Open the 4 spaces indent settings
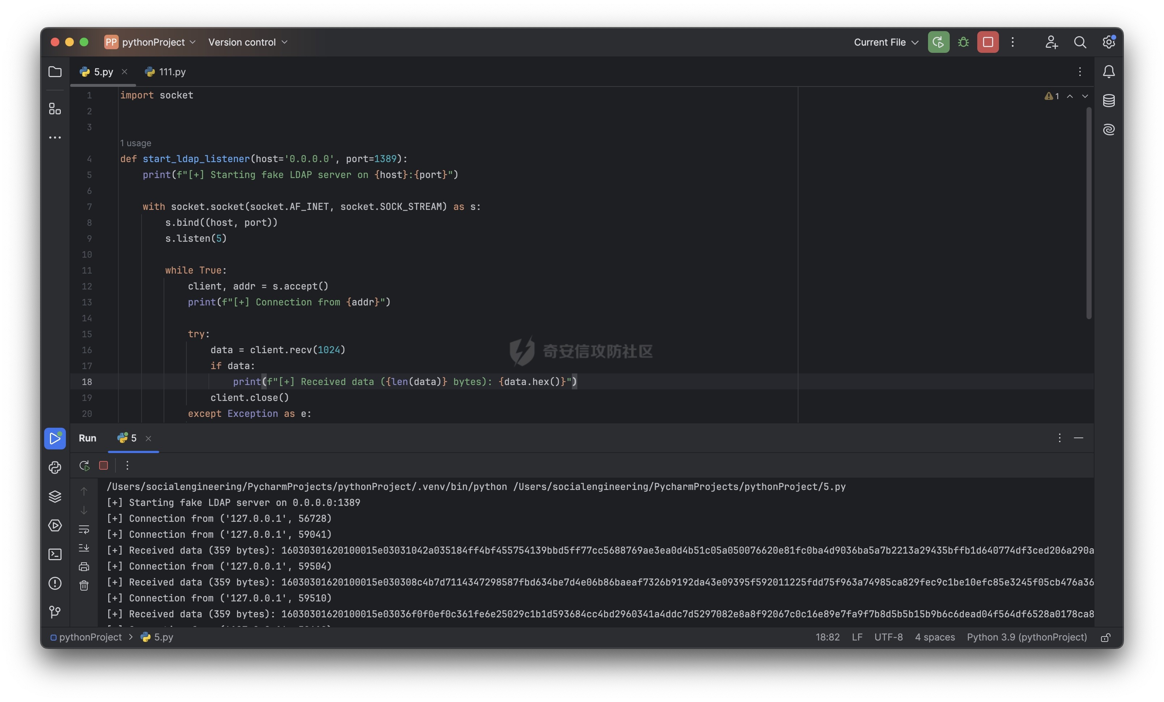The width and height of the screenshot is (1164, 702). [935, 637]
